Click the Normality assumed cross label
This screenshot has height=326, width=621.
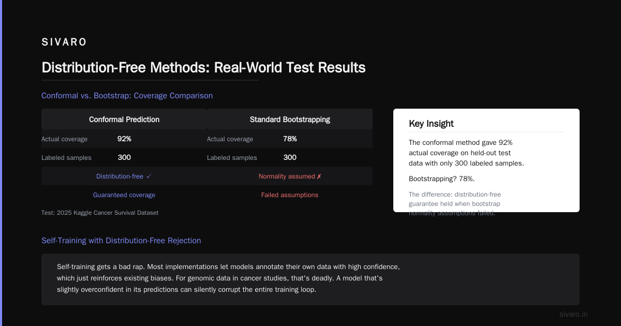(290, 176)
